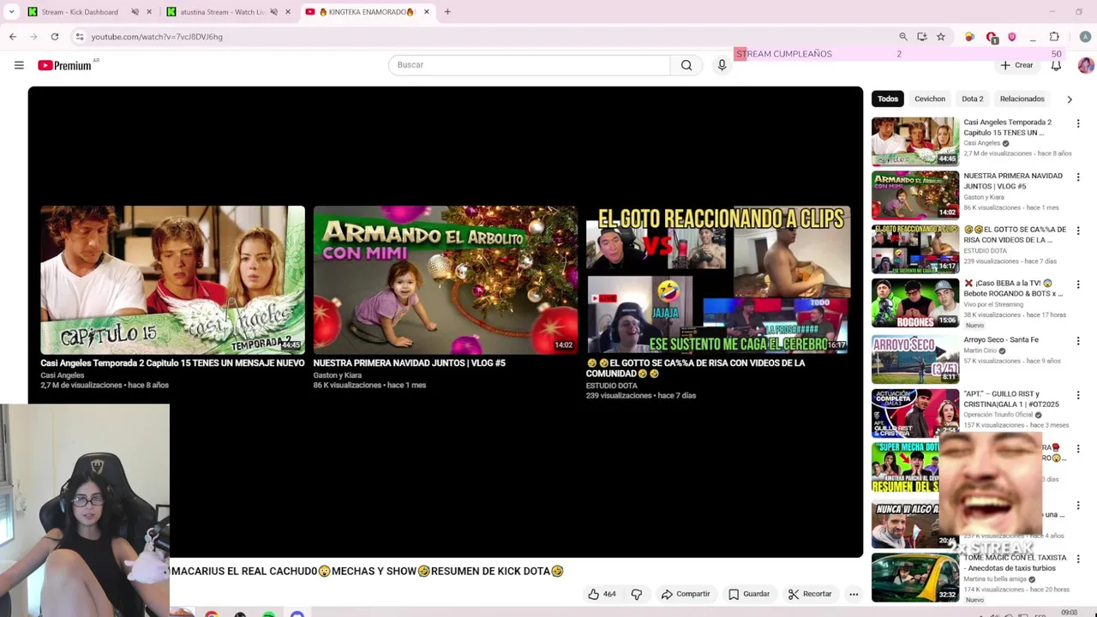Open a new browser tab
Screen dimensions: 1097x617
coord(447,12)
